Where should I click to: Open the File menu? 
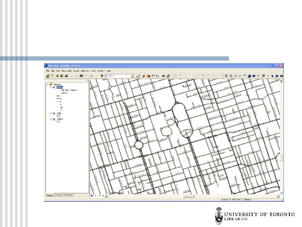click(47, 71)
